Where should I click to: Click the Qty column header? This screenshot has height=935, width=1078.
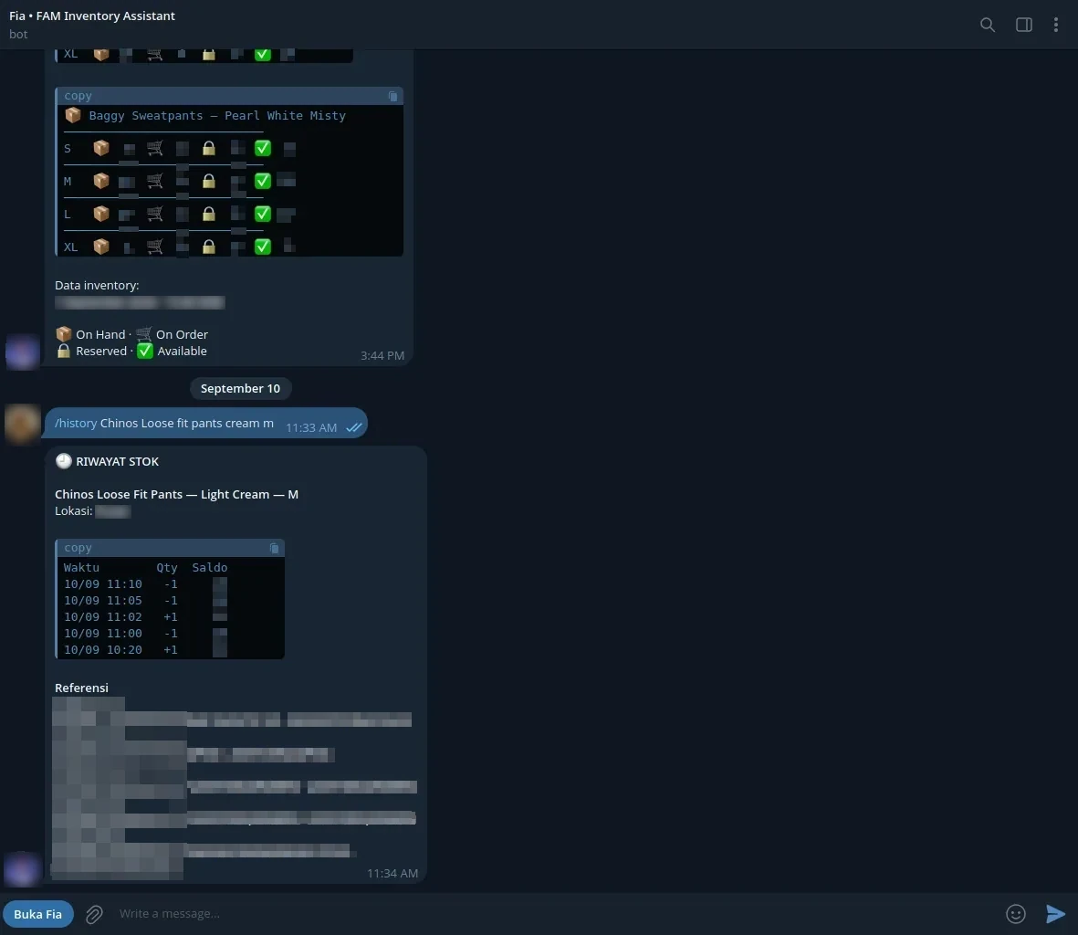click(166, 568)
